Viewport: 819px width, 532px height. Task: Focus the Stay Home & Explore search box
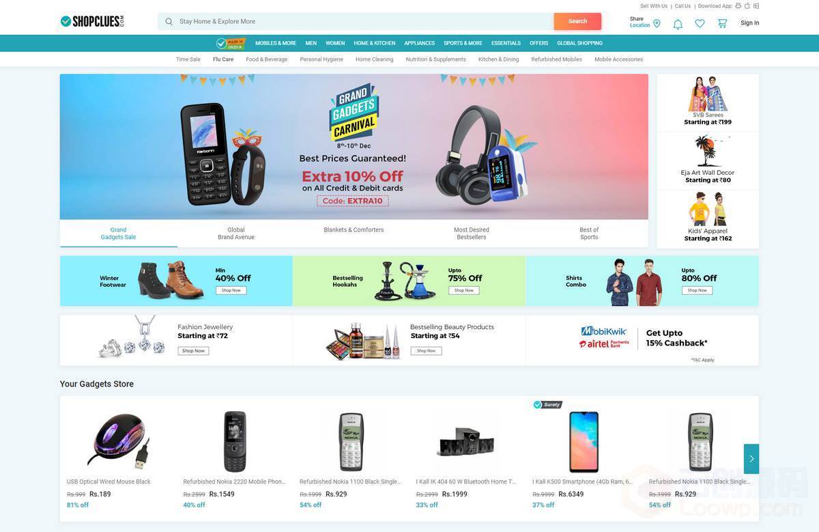(356, 21)
